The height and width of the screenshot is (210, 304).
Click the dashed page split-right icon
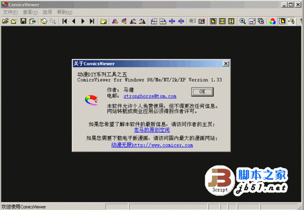[x=163, y=21]
